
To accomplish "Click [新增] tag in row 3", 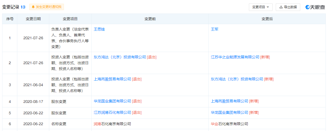I will (269, 79).
